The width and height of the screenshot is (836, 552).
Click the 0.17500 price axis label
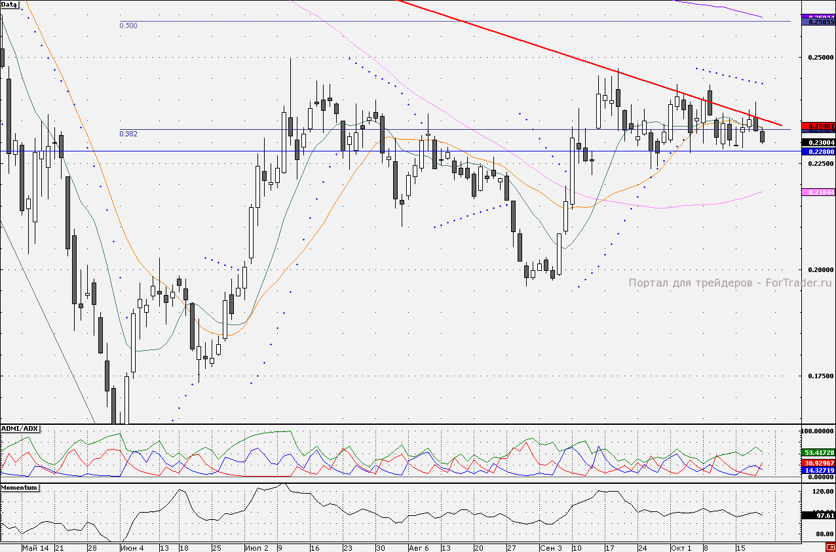[821, 376]
